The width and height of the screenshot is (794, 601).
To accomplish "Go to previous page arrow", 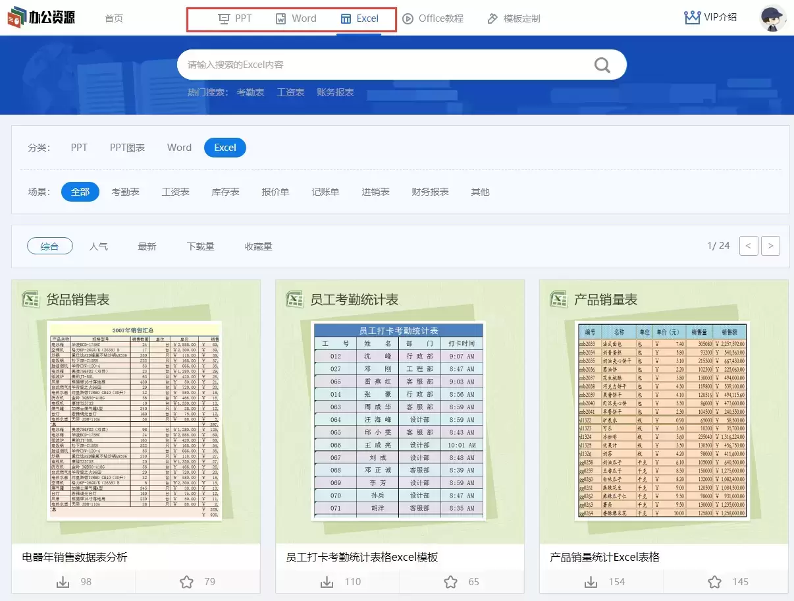I will pos(749,246).
